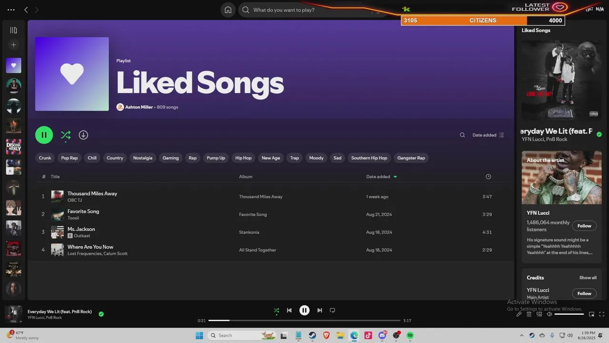Select the Trap filter chip
Image resolution: width=609 pixels, height=343 pixels.
pos(295,158)
